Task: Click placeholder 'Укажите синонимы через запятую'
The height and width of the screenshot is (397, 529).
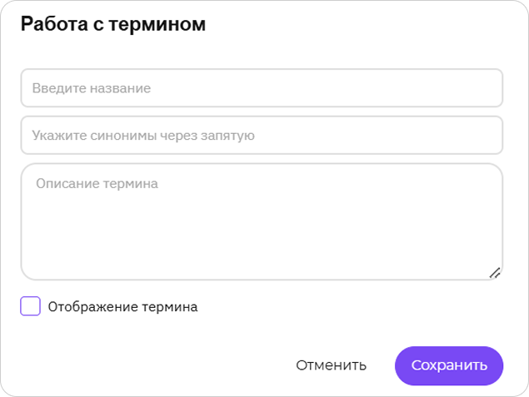Action: pyautogui.click(x=143, y=136)
